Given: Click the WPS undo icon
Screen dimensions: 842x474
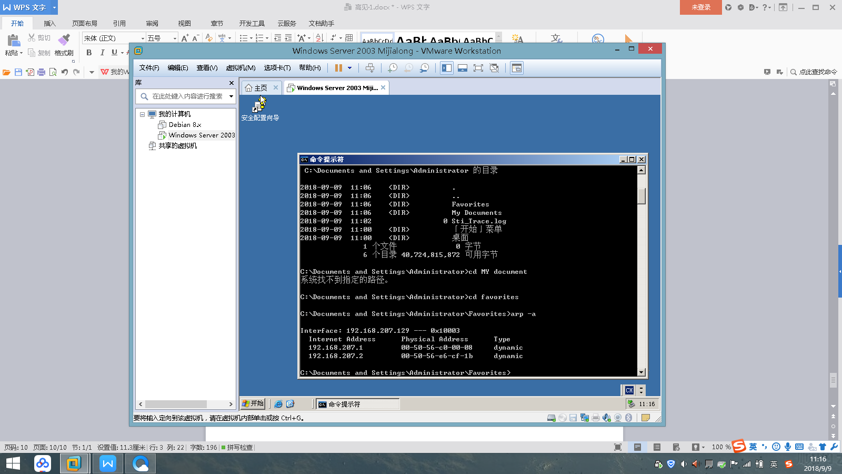Looking at the screenshot, I should [65, 72].
